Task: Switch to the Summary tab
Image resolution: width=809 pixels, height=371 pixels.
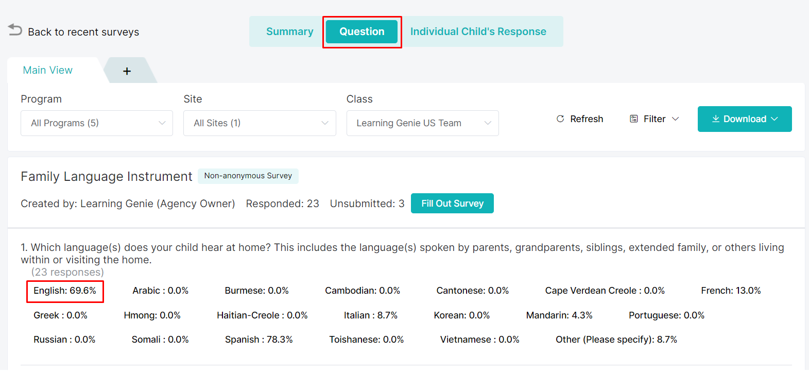Action: click(x=290, y=31)
